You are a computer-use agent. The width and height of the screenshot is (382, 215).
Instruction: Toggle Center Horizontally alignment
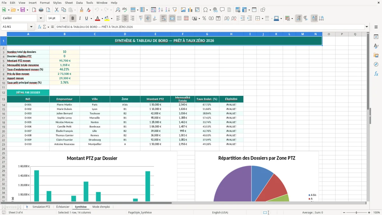pos(125,18)
